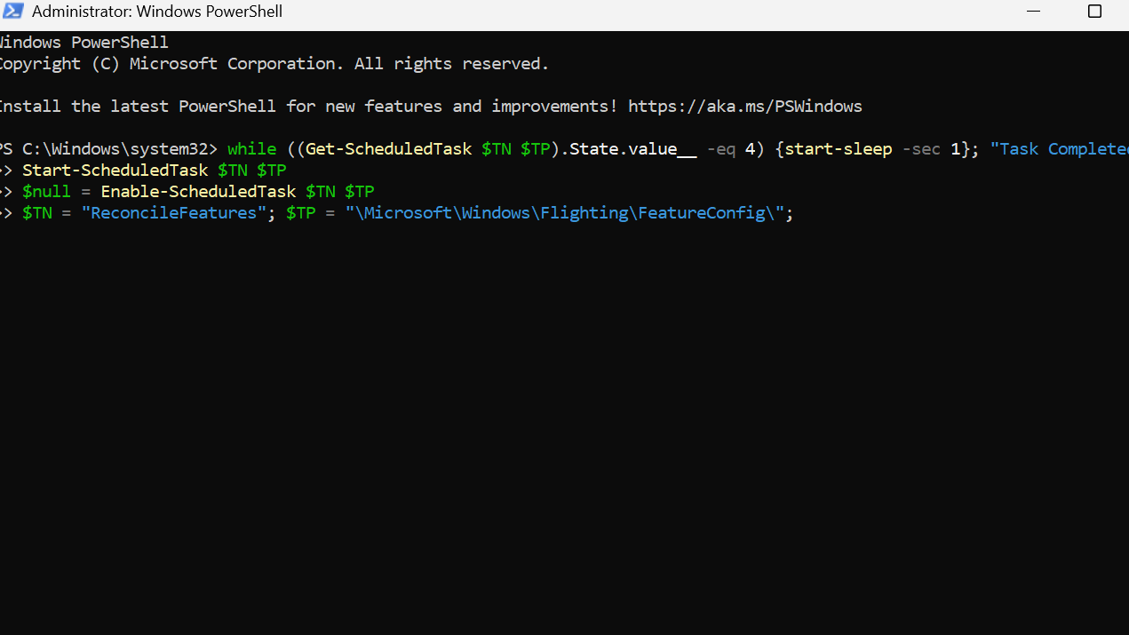
Task: Click the "Task Completed" string
Action: pyautogui.click(x=1059, y=149)
